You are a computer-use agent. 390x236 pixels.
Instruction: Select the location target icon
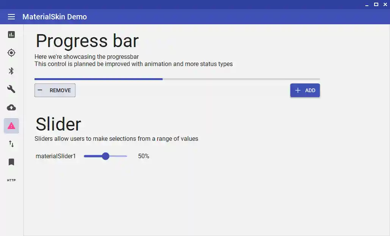pos(11,53)
